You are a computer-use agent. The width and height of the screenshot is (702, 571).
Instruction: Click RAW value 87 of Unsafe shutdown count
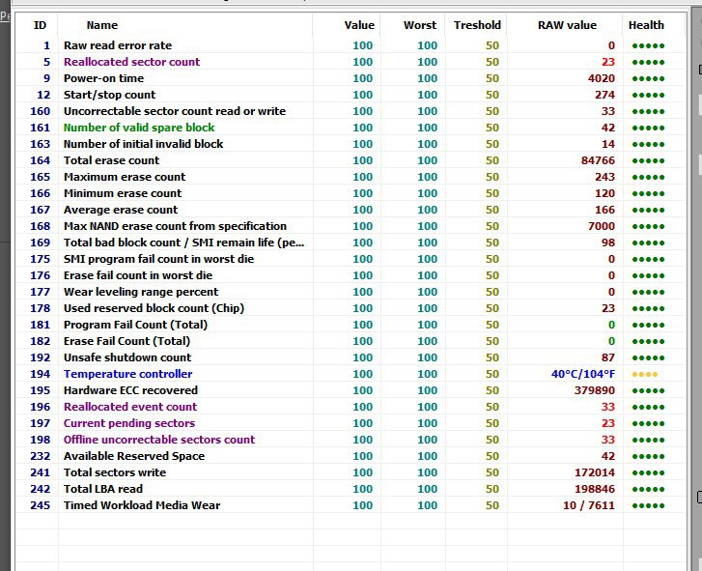point(608,357)
